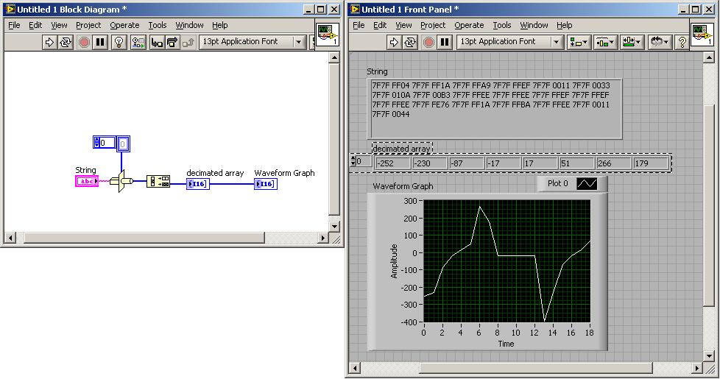Expand Distribute Objects dropdown
Viewport: 720px width, 379px height.
[605, 42]
